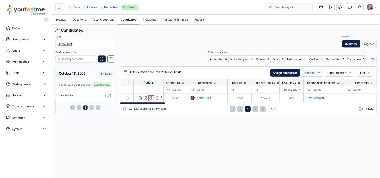380x178 pixels.
Task: Switch view to Progress
Action: pos(368,44)
